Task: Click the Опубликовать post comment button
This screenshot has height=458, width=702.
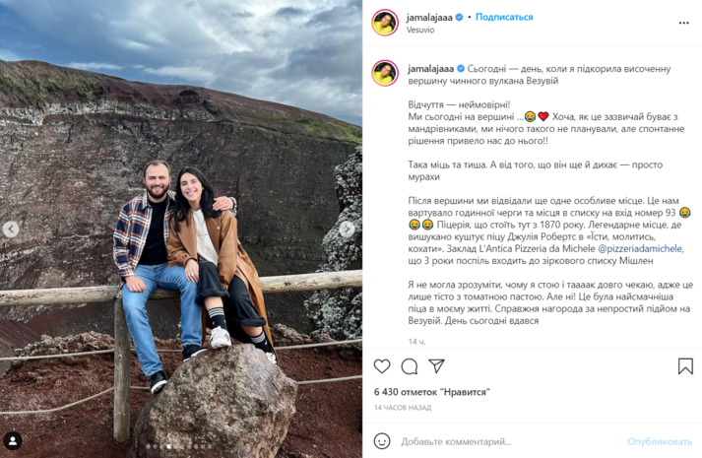Action: pos(660,442)
